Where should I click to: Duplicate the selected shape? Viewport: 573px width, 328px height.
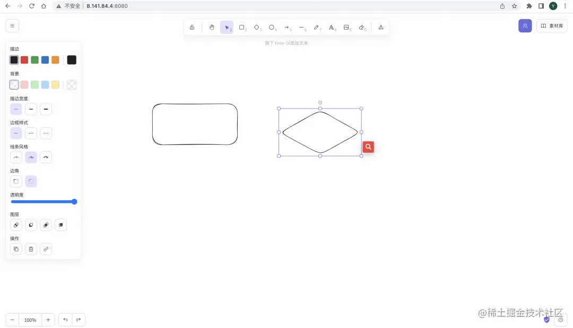[16, 249]
